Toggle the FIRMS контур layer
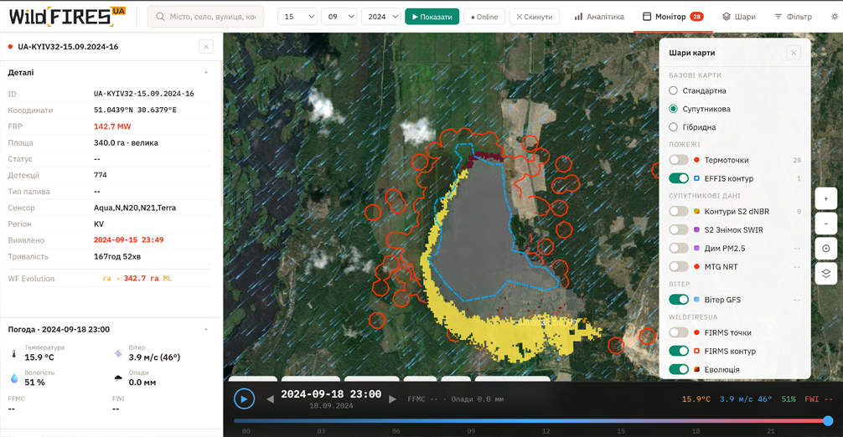The height and width of the screenshot is (437, 843). click(x=679, y=351)
